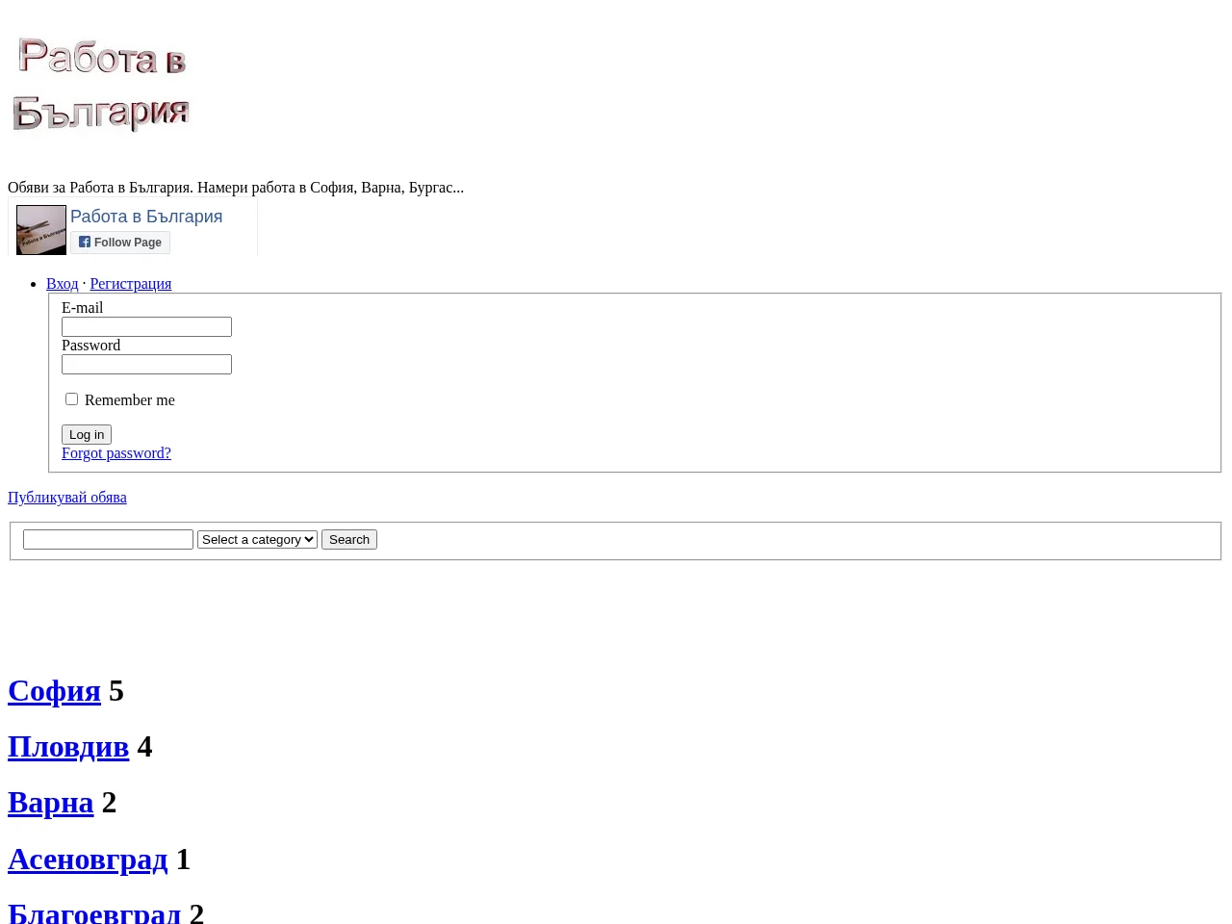
Task: Open the Пловдив city link
Action: click(68, 747)
